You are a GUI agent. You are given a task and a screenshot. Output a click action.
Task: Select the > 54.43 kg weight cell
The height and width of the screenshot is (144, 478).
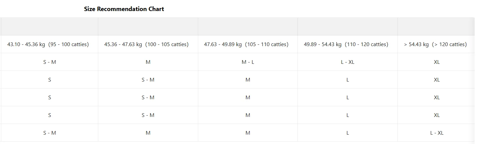point(435,44)
